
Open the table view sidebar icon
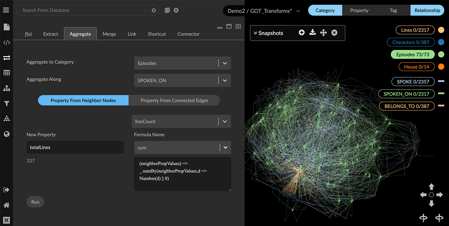[x=6, y=73]
